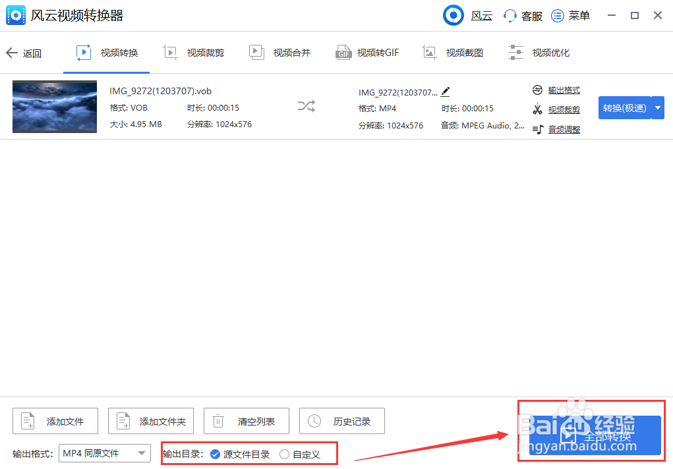Click the 风云视频转换器 app logo icon

15,15
